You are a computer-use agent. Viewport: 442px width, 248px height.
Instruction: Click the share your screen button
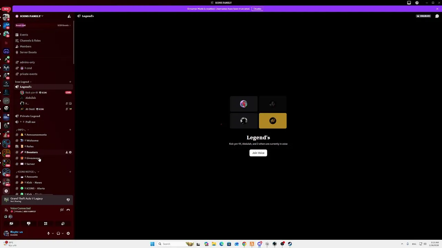pos(29,224)
